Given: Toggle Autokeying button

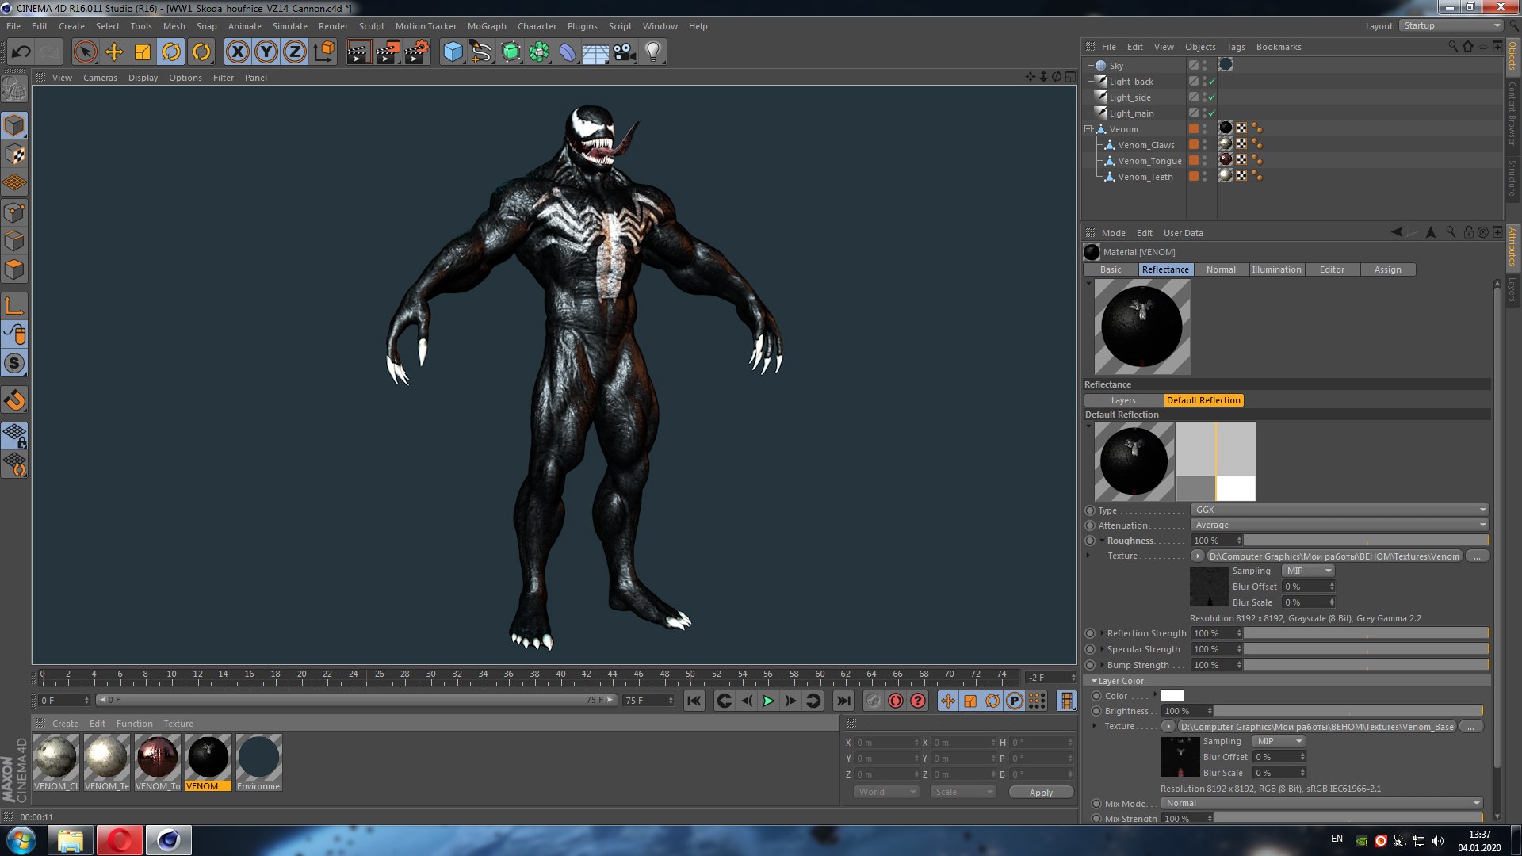Looking at the screenshot, I should coord(896,701).
